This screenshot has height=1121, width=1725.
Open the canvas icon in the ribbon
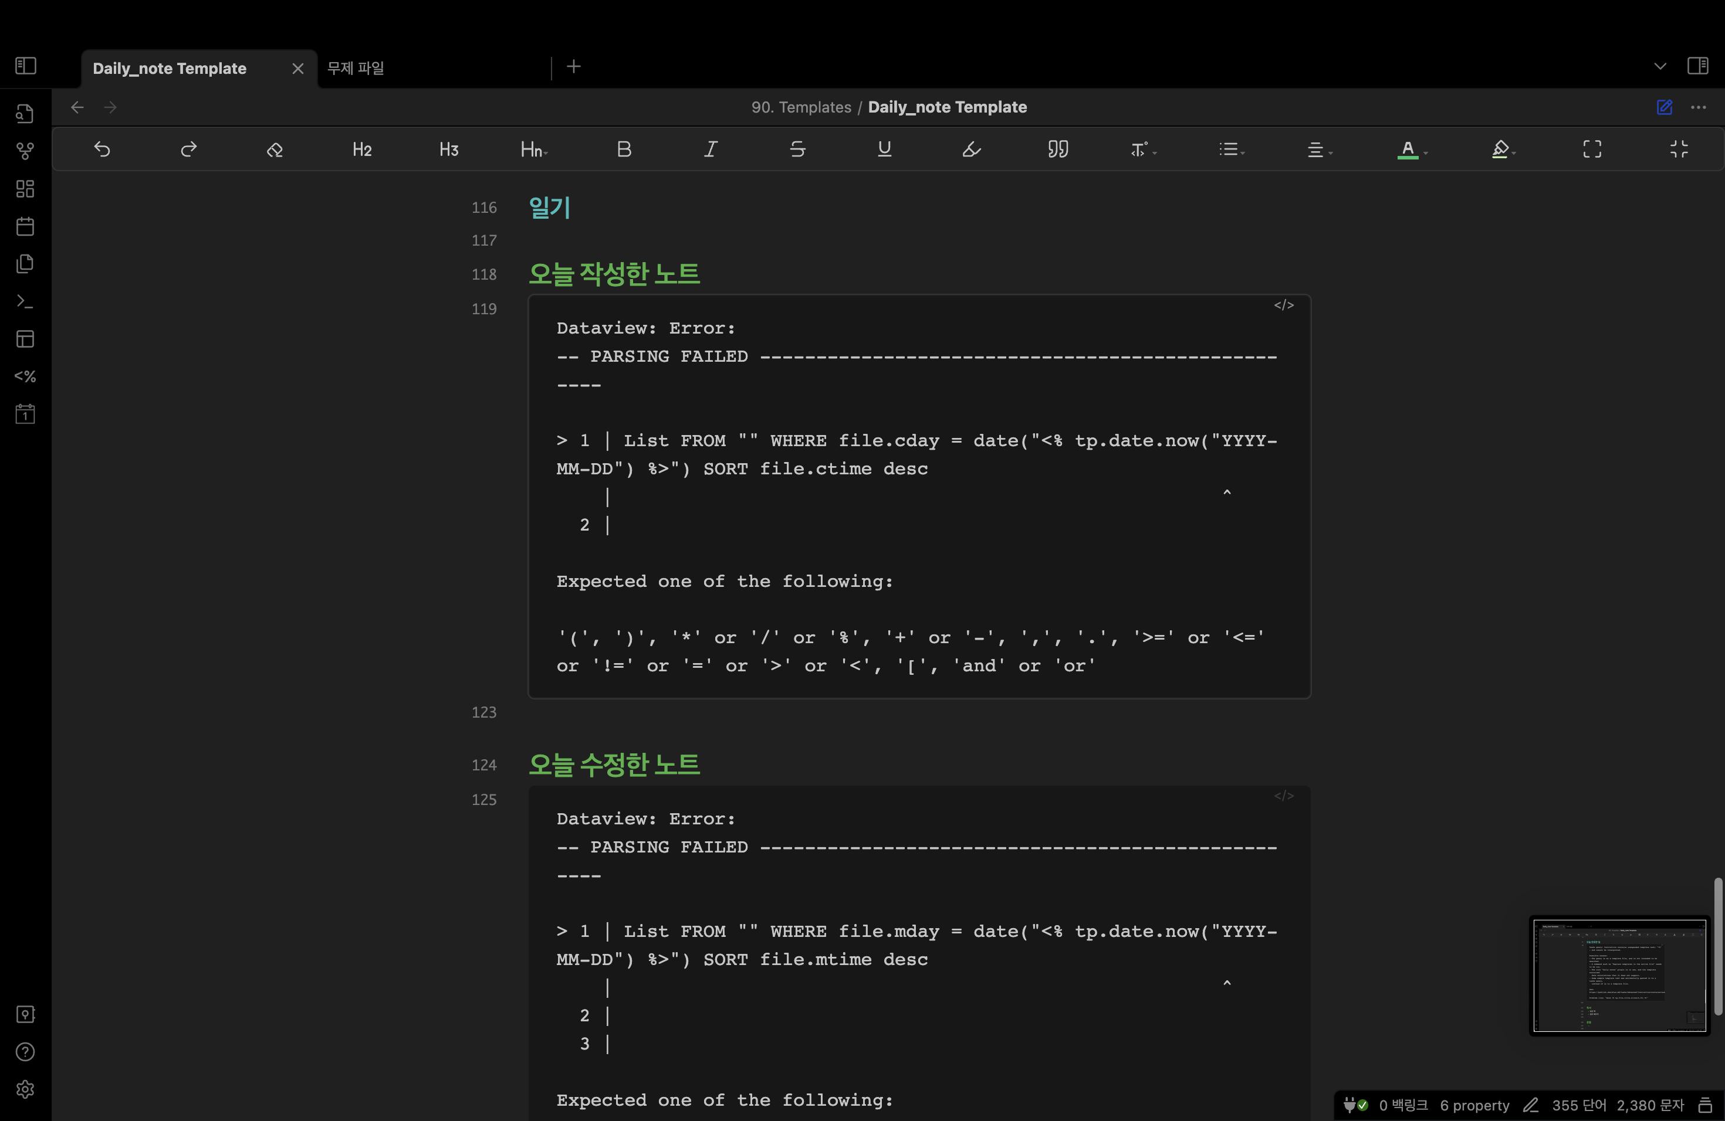(25, 189)
